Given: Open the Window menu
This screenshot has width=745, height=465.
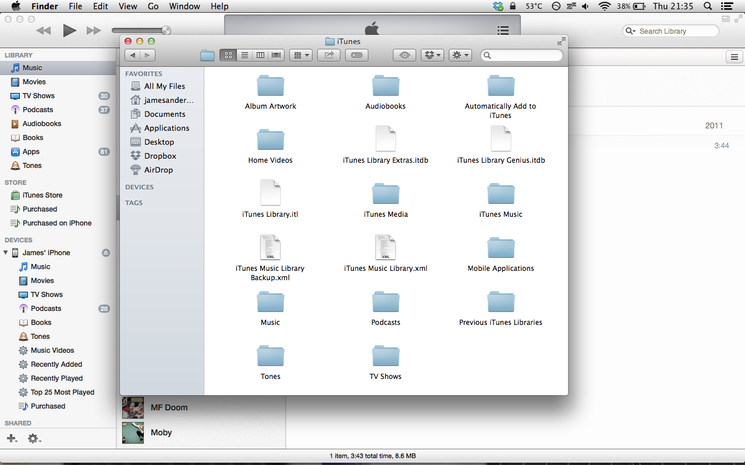Looking at the screenshot, I should point(184,6).
